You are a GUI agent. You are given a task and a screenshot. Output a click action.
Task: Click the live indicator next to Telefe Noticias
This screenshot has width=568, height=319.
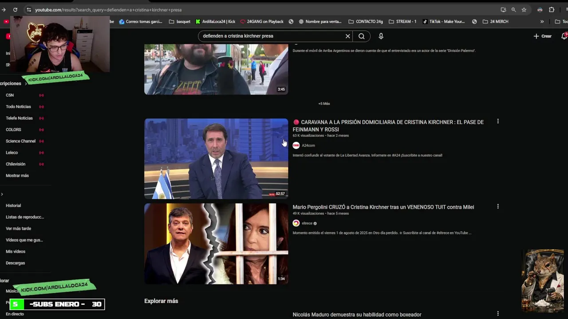click(x=41, y=118)
